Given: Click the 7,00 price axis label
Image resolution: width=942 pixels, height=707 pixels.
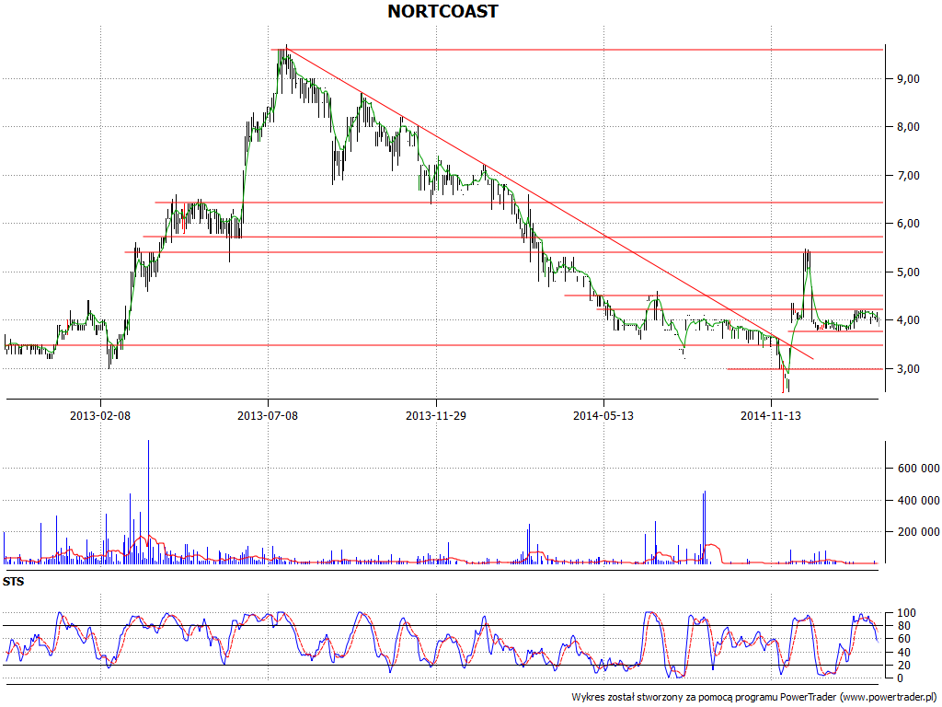Looking at the screenshot, I should [x=908, y=176].
